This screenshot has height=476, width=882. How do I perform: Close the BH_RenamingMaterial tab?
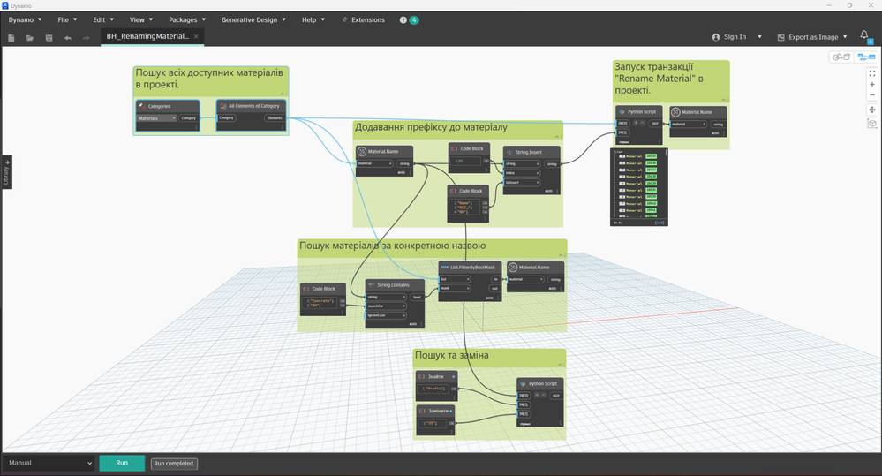[x=196, y=37]
